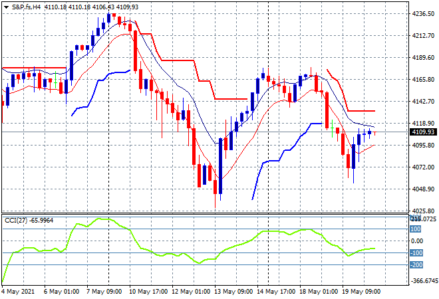This screenshot has width=439, height=299.
Task: Select the CCI(27) -65.9964 indicator label
Action: coord(29,221)
